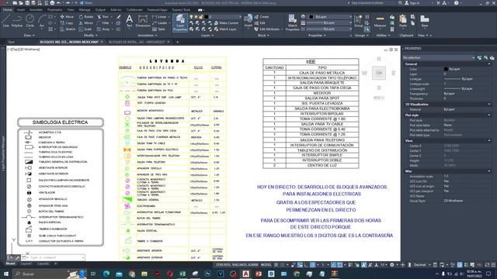Screen dimensions: 497x279
Task: Select the Text annotation tool
Action: tap(130, 21)
